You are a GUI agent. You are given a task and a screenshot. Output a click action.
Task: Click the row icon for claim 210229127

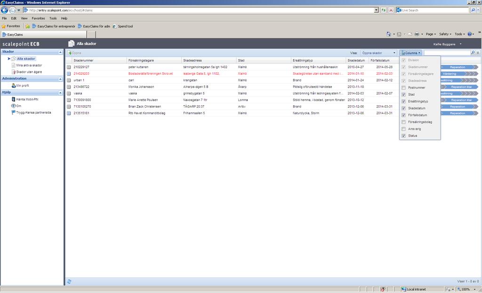click(x=69, y=67)
